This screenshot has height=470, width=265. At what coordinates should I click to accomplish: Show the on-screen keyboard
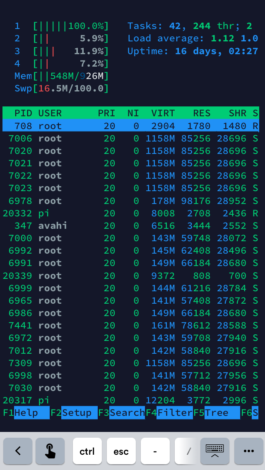(214, 451)
